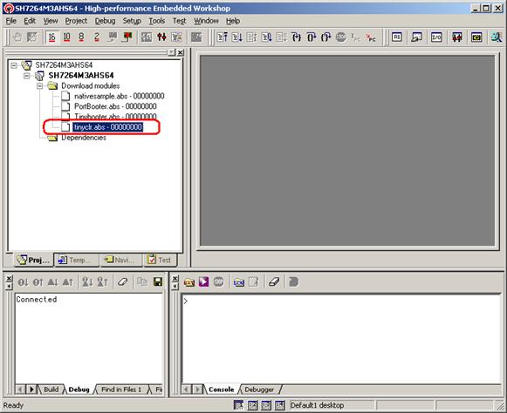
Task: Set radix to decimal with the 10 icon
Action: point(66,37)
